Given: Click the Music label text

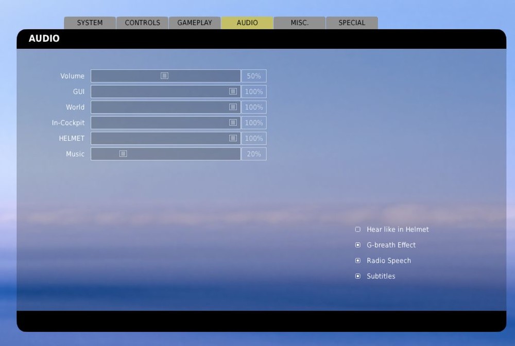Looking at the screenshot, I should click(x=75, y=154).
